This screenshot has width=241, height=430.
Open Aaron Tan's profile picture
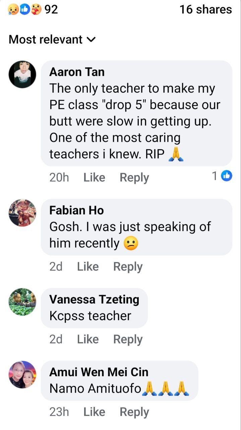tap(22, 74)
